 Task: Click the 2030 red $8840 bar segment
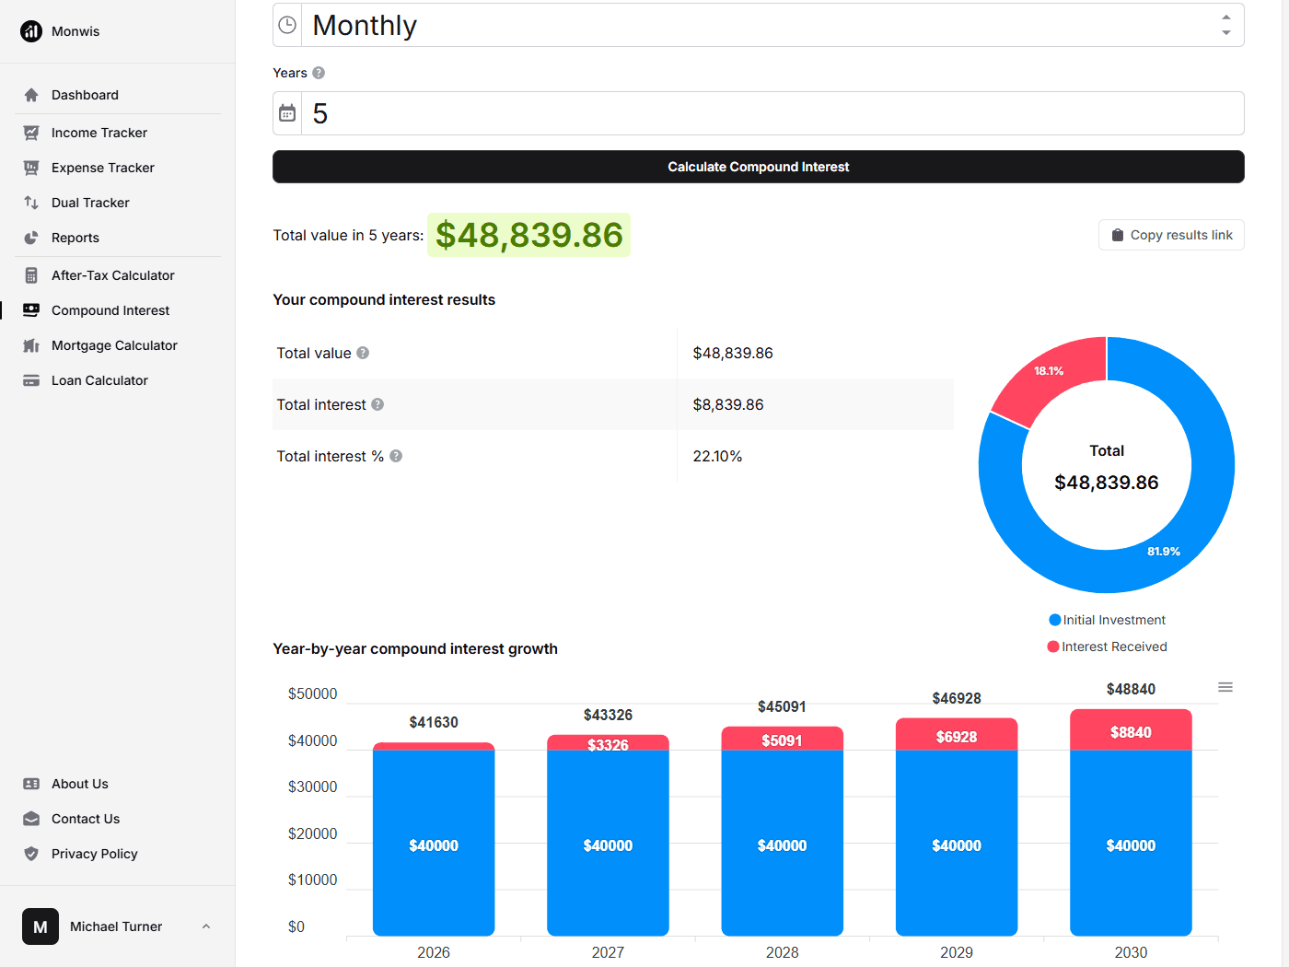click(x=1131, y=731)
